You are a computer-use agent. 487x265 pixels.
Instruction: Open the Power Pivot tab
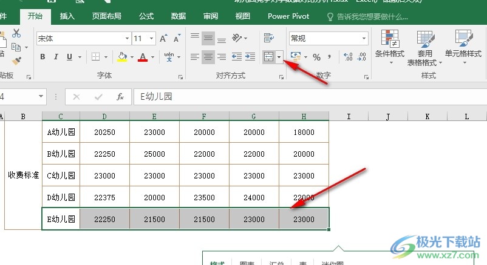click(288, 16)
